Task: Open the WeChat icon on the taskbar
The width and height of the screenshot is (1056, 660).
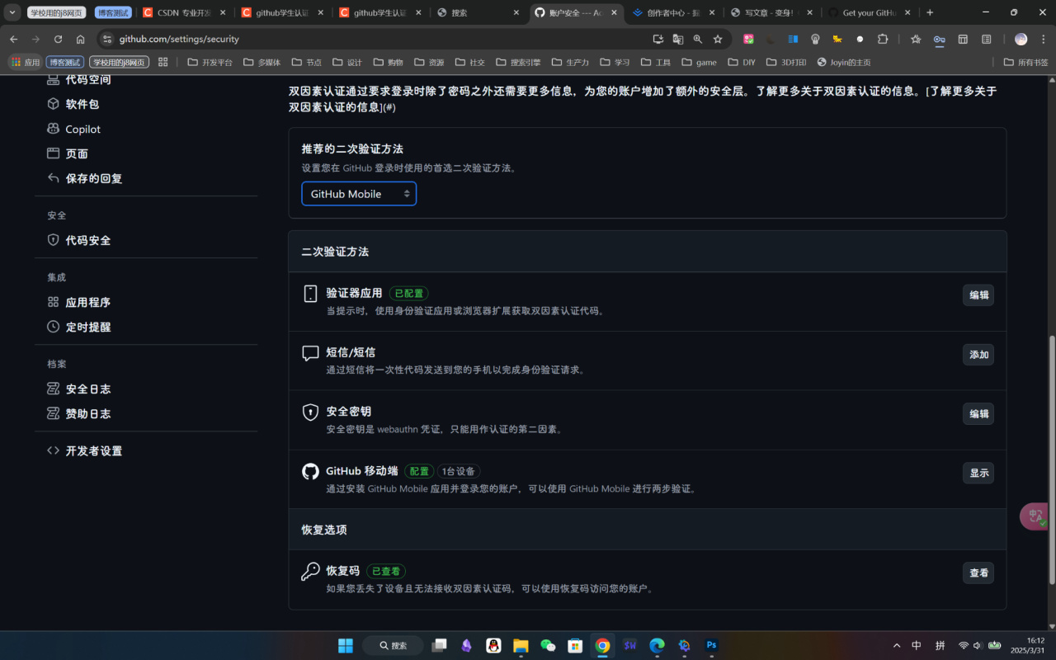Action: coord(548,645)
